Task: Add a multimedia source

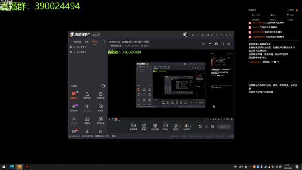Action: [x=166, y=127]
